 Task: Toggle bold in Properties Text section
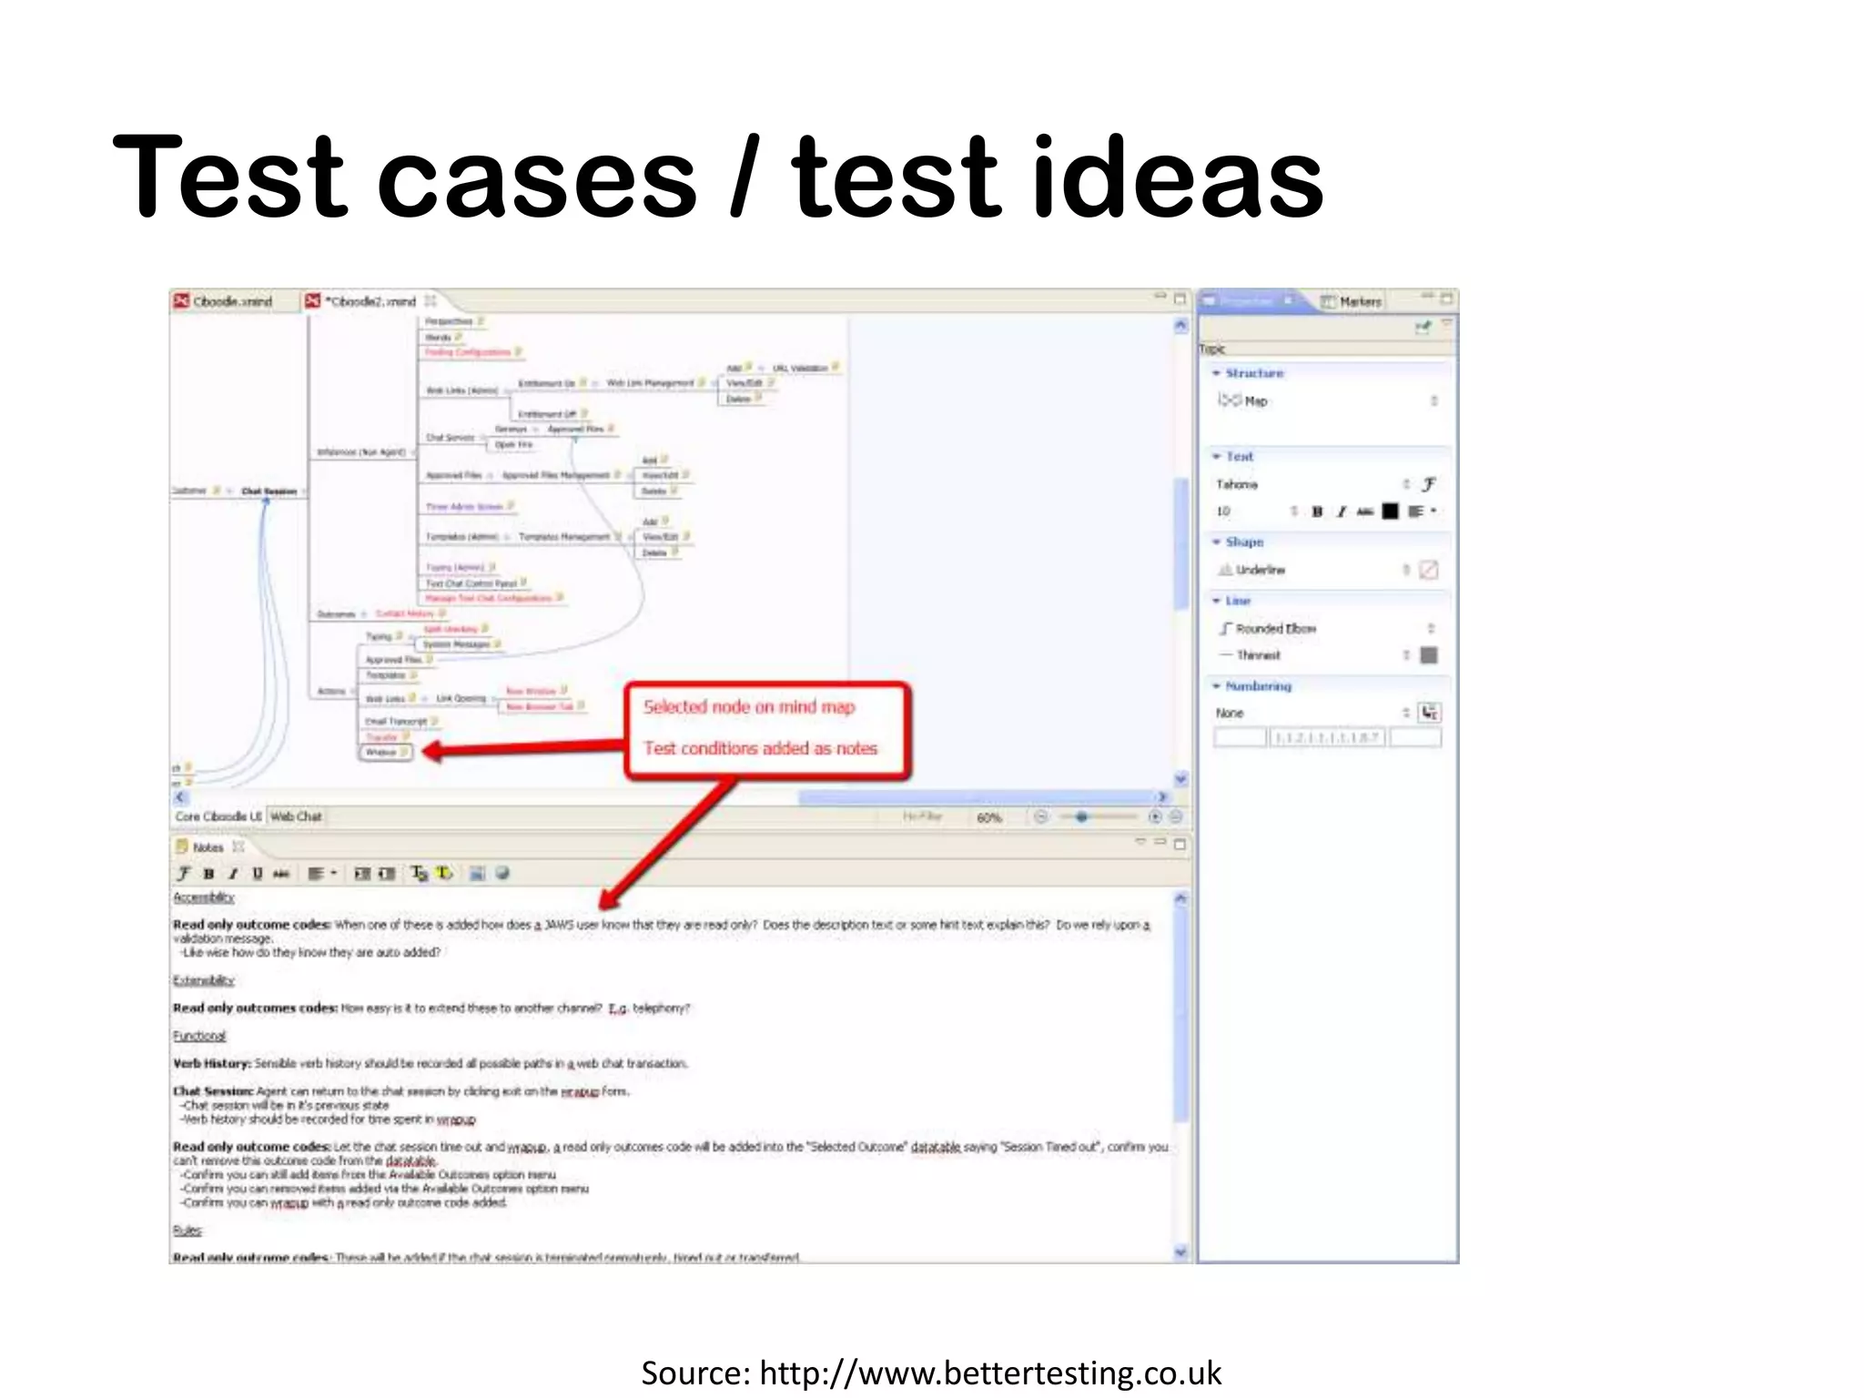coord(1317,512)
